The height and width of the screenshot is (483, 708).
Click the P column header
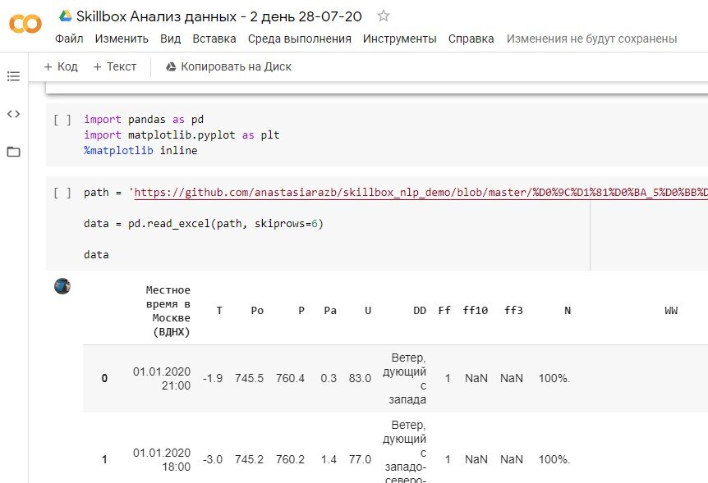pos(301,310)
